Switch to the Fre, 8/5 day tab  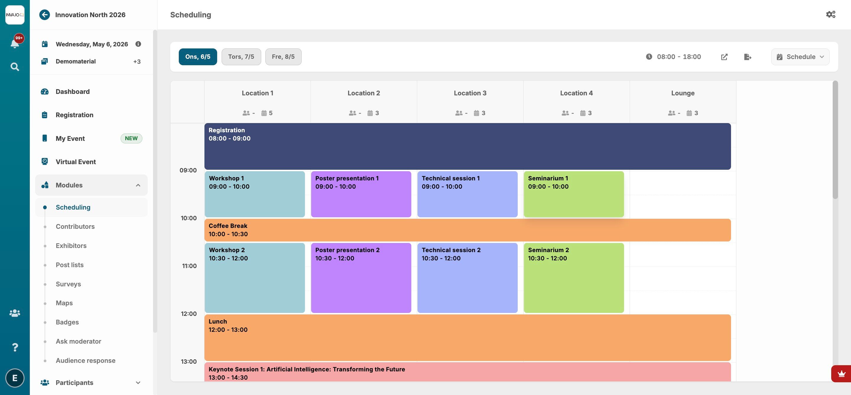pos(283,57)
